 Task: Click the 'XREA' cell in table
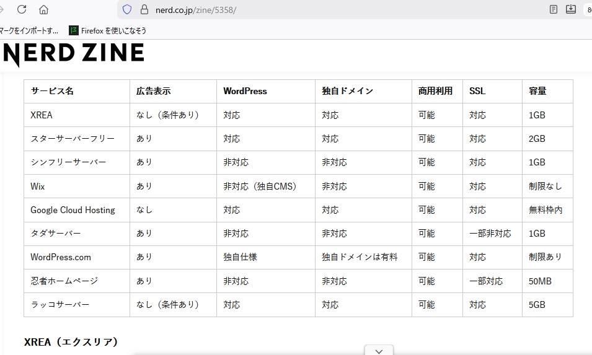[x=42, y=115]
